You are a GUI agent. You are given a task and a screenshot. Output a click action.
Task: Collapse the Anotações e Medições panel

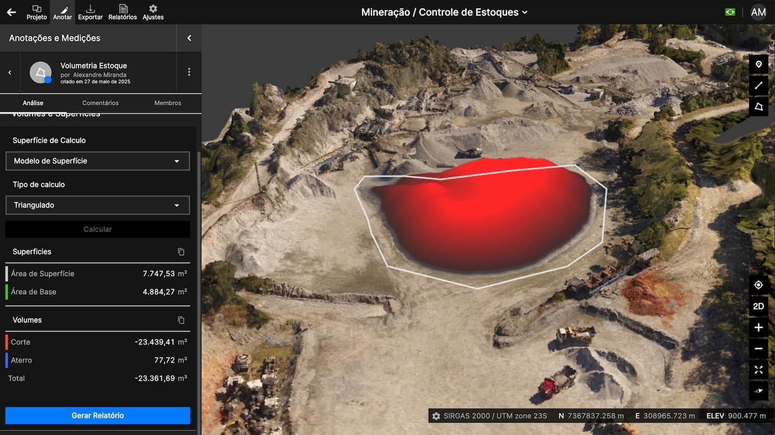coord(189,38)
